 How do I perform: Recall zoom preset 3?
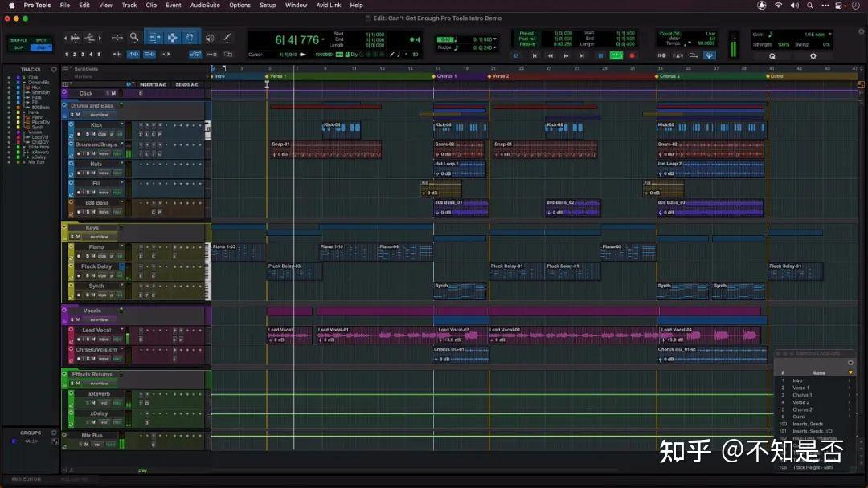coord(82,53)
